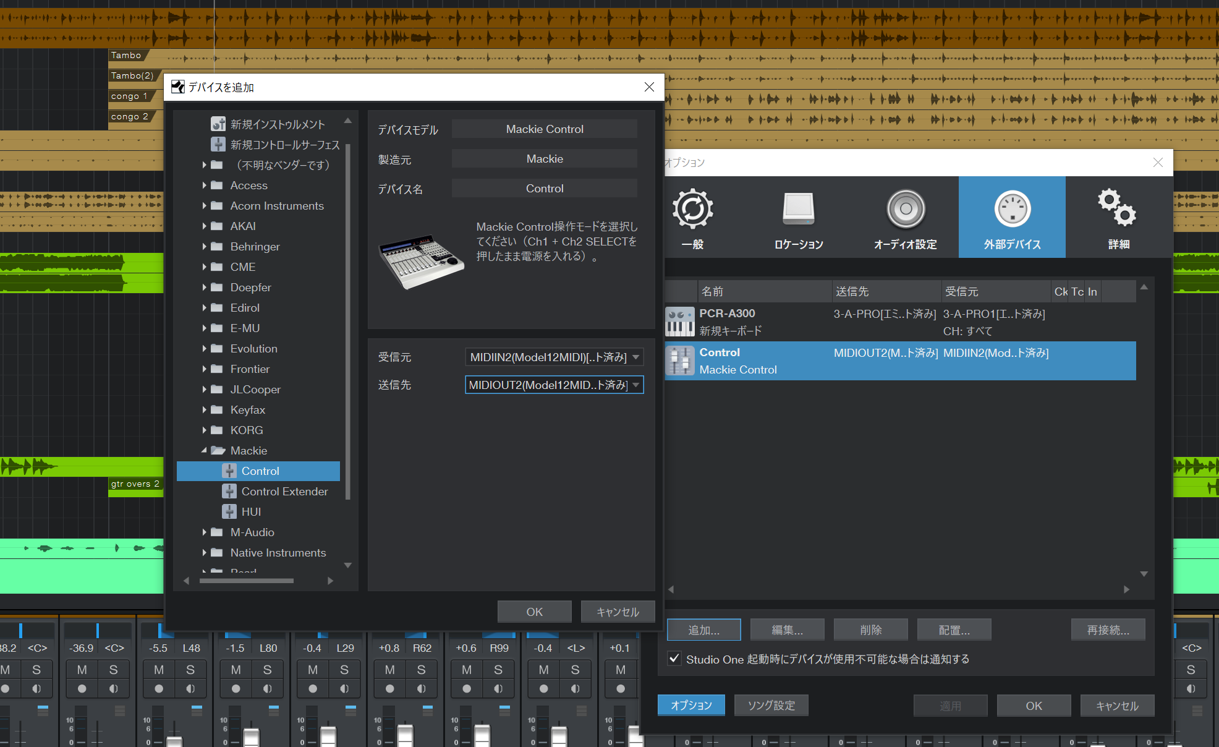Select the PCR-A300 device row
This screenshot has height=747, width=1219.
(x=901, y=322)
